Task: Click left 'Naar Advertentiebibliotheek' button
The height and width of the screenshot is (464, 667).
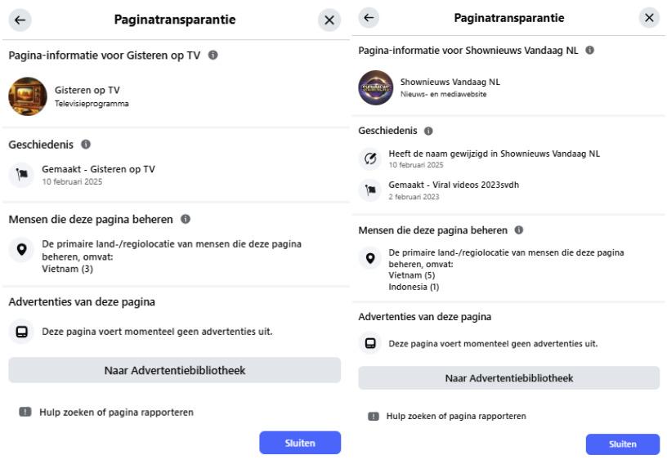Action: coord(174,370)
